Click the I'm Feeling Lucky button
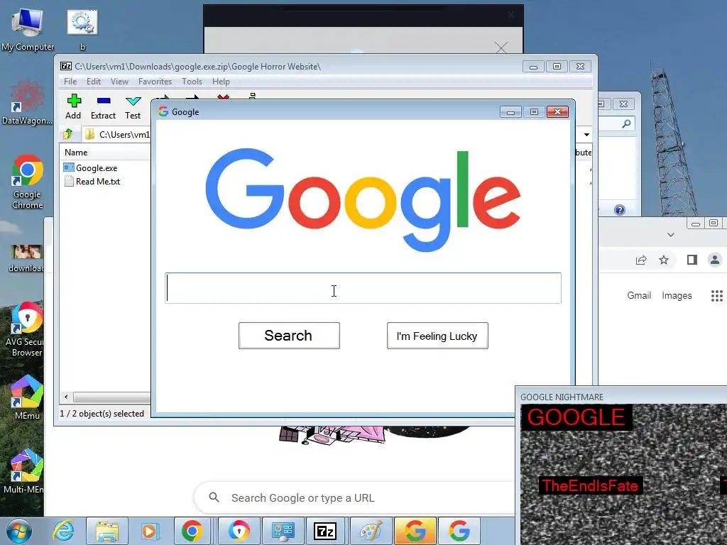 (437, 336)
